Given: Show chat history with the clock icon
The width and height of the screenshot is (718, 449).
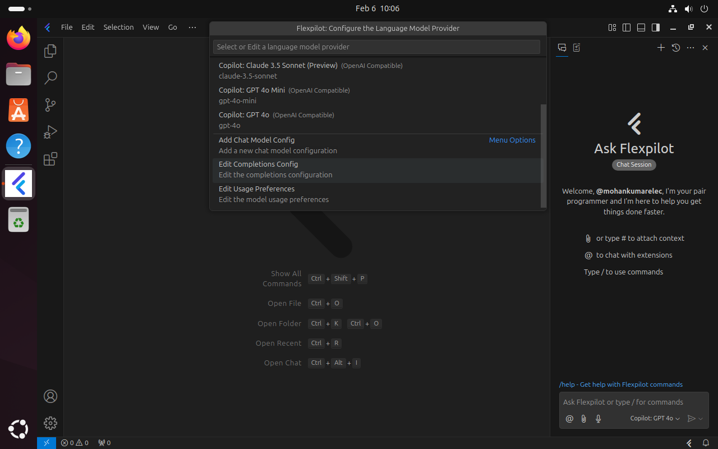Looking at the screenshot, I should click(676, 48).
